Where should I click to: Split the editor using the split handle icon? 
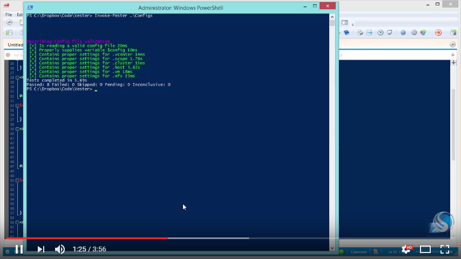(x=453, y=63)
